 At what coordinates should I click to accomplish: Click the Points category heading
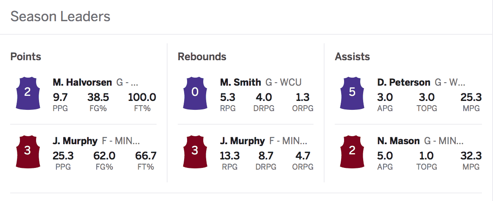pos(26,57)
